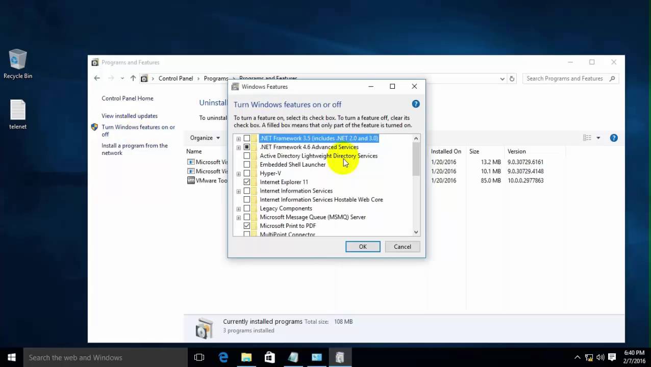Open the Recycle Bin desktop icon
The height and width of the screenshot is (367, 651).
tap(17, 64)
